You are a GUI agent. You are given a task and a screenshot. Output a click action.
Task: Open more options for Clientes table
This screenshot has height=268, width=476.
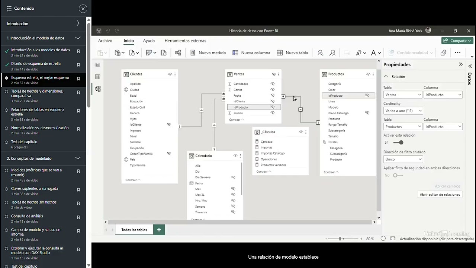175,74
